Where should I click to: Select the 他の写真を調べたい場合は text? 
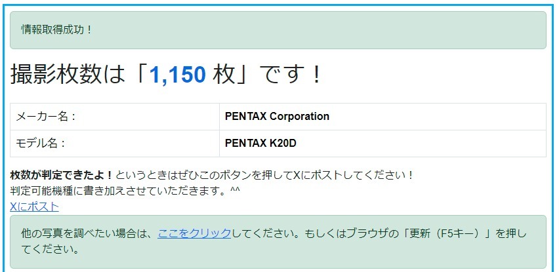point(84,233)
